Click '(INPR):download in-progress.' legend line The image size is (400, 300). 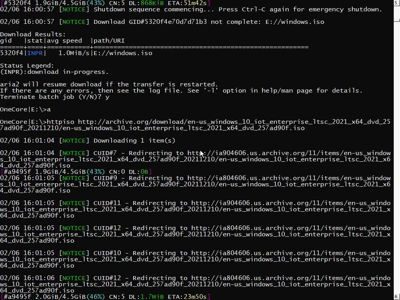pos(54,72)
